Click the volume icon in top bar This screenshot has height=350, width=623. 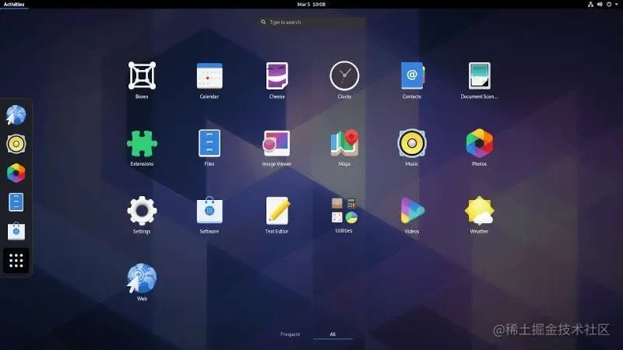pyautogui.click(x=600, y=5)
